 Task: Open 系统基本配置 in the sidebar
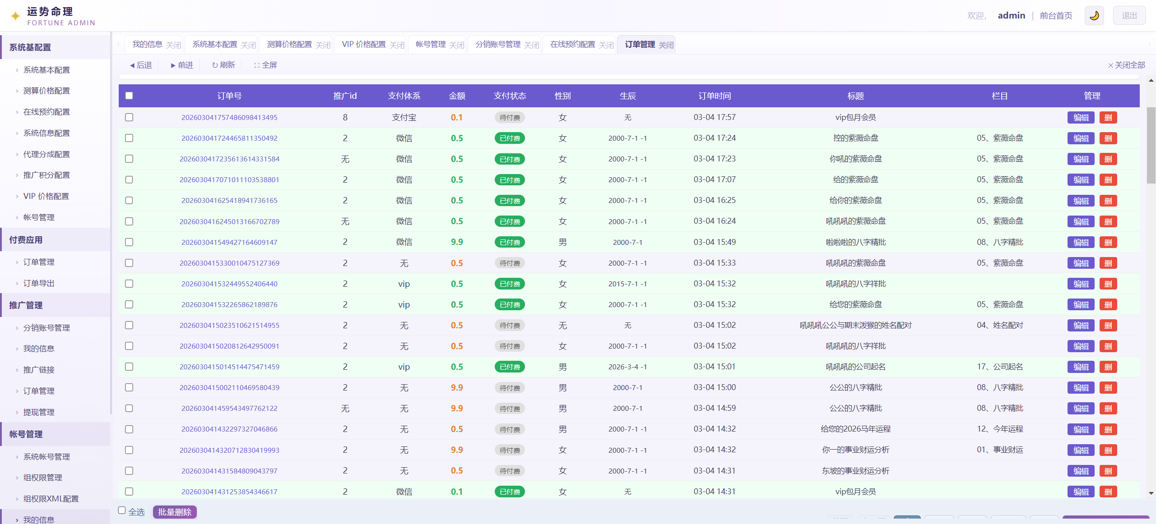(x=46, y=70)
